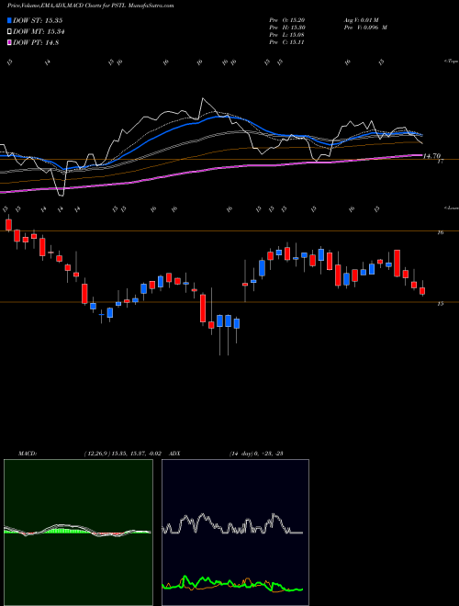The image size is (459, 606).
Task: Click the 15 price level label on candlestick chart
Action: pos(440,304)
